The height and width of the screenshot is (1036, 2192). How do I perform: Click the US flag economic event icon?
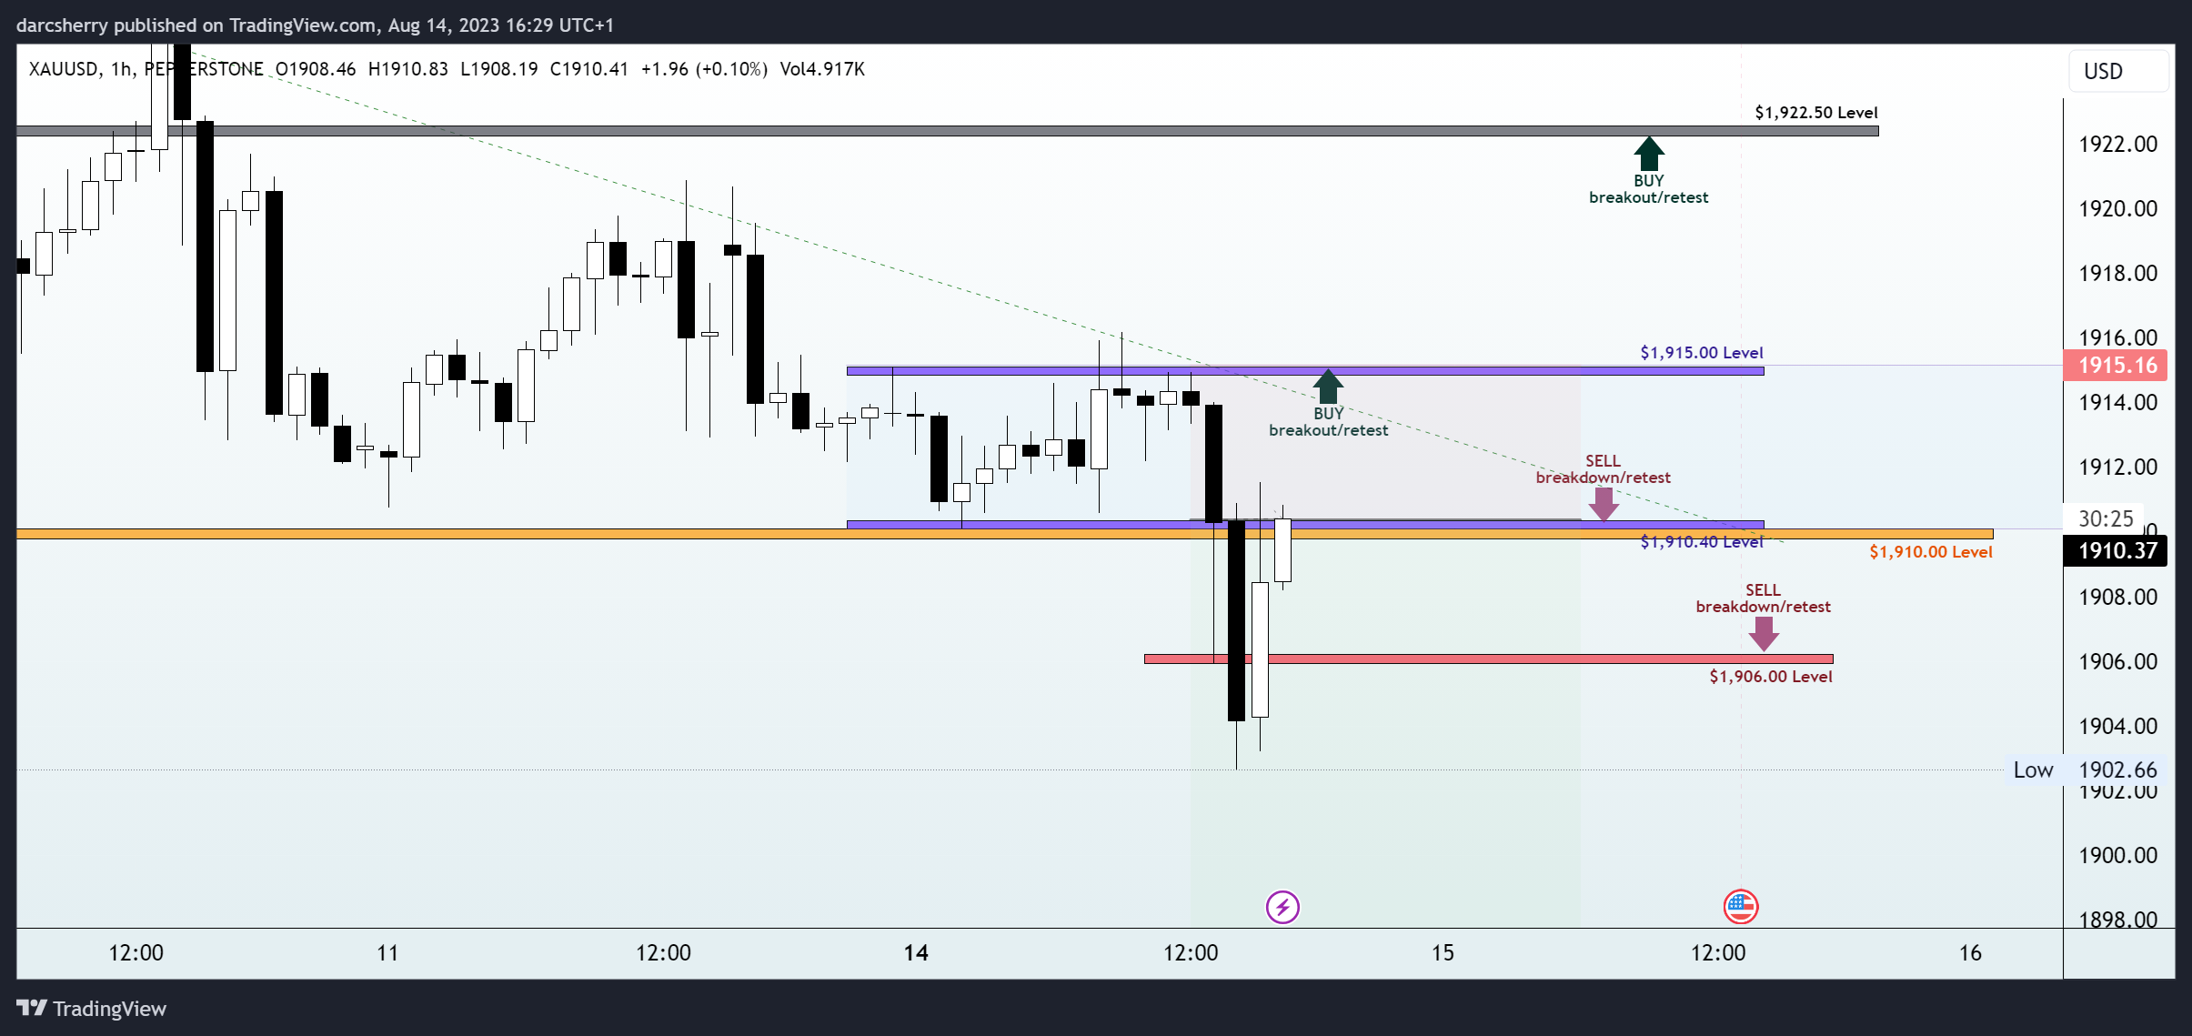click(1741, 907)
